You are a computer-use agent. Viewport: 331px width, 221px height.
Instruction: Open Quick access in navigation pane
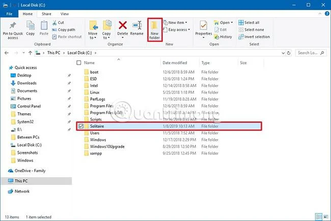(x=23, y=68)
